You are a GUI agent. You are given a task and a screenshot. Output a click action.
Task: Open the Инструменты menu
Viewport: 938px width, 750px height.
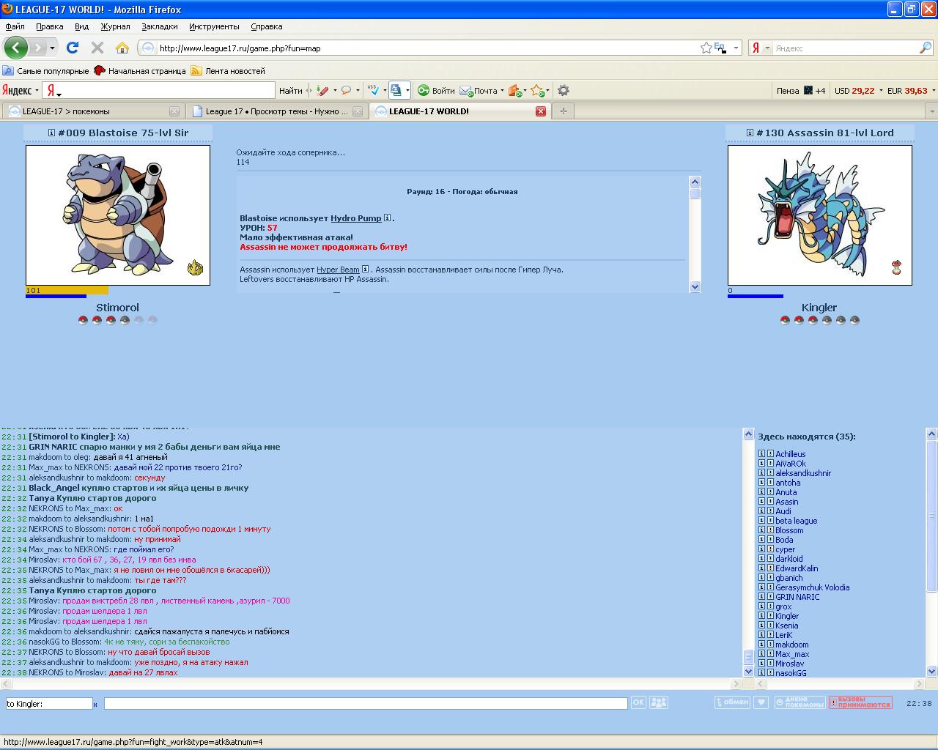coord(214,26)
